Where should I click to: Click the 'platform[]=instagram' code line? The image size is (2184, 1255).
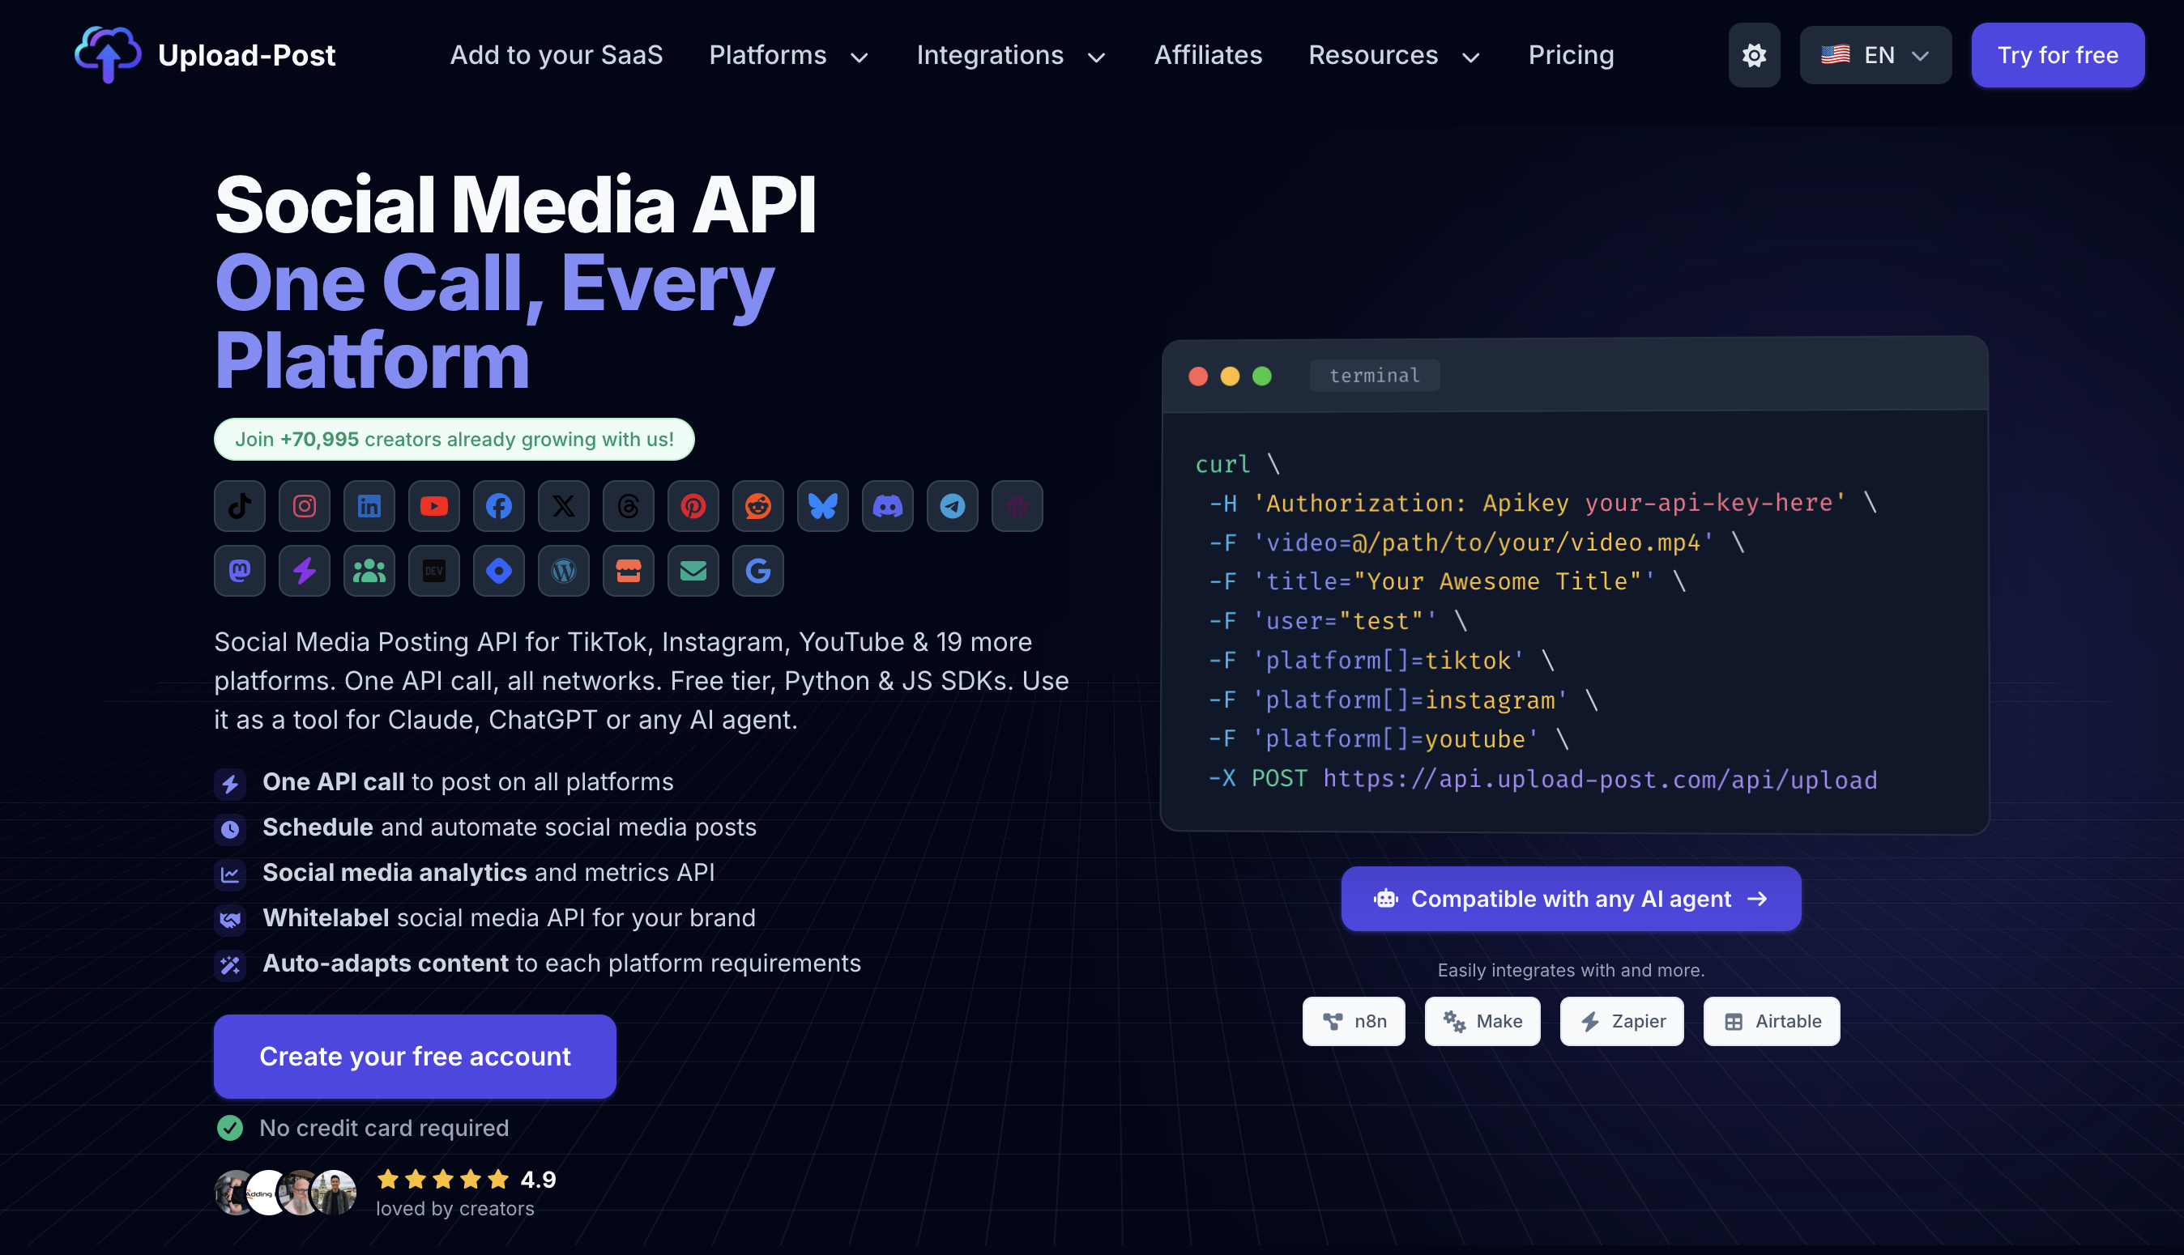pyautogui.click(x=1404, y=700)
